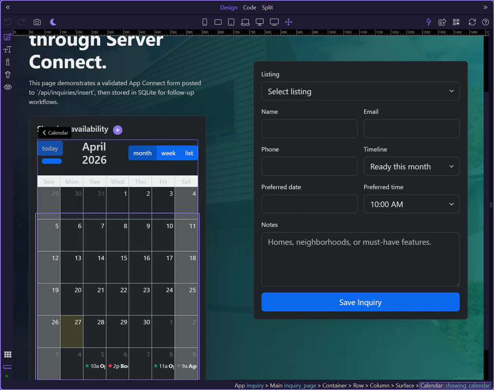Open App Connect via the lightning icon
This screenshot has height=390, width=494.
pyautogui.click(x=428, y=22)
